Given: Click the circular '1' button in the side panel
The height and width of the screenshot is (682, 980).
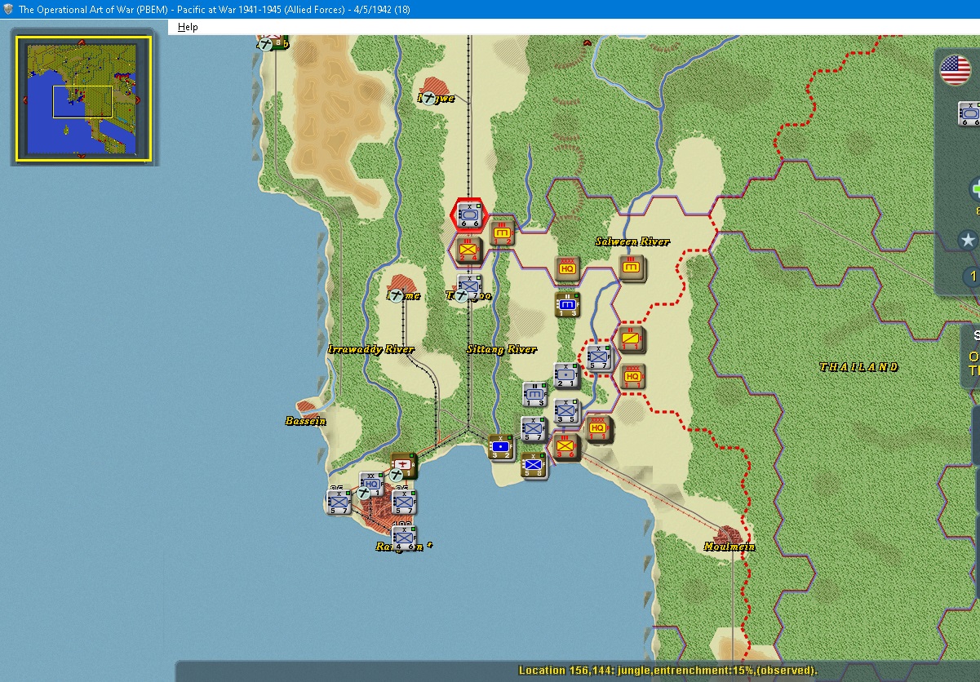Looking at the screenshot, I should (971, 276).
